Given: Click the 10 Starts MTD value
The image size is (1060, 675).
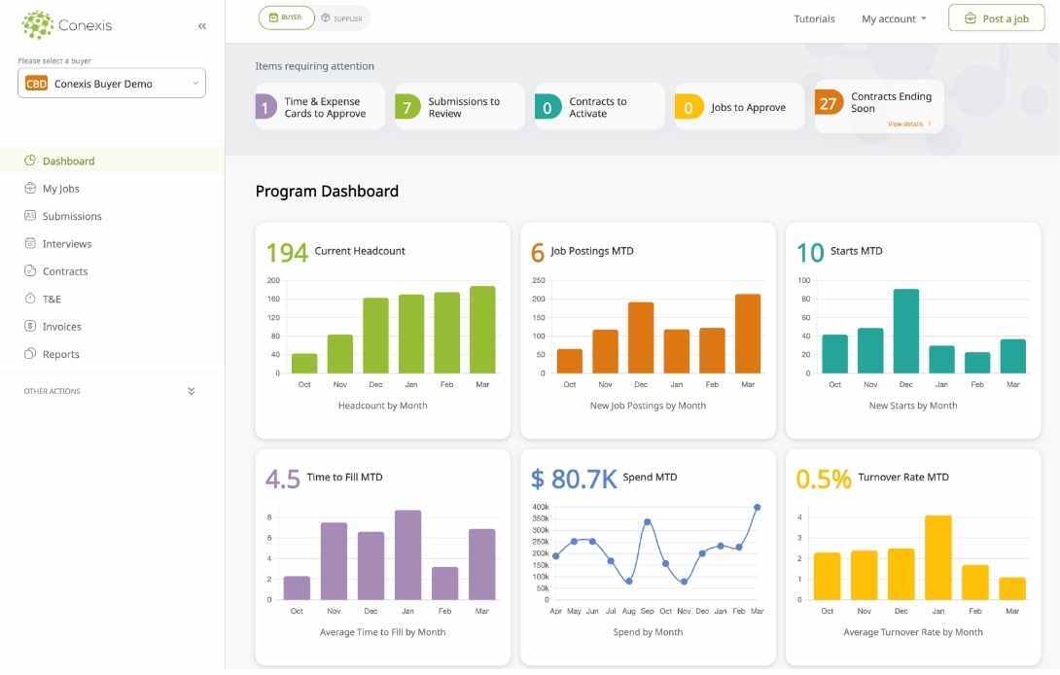Looking at the screenshot, I should click(810, 253).
